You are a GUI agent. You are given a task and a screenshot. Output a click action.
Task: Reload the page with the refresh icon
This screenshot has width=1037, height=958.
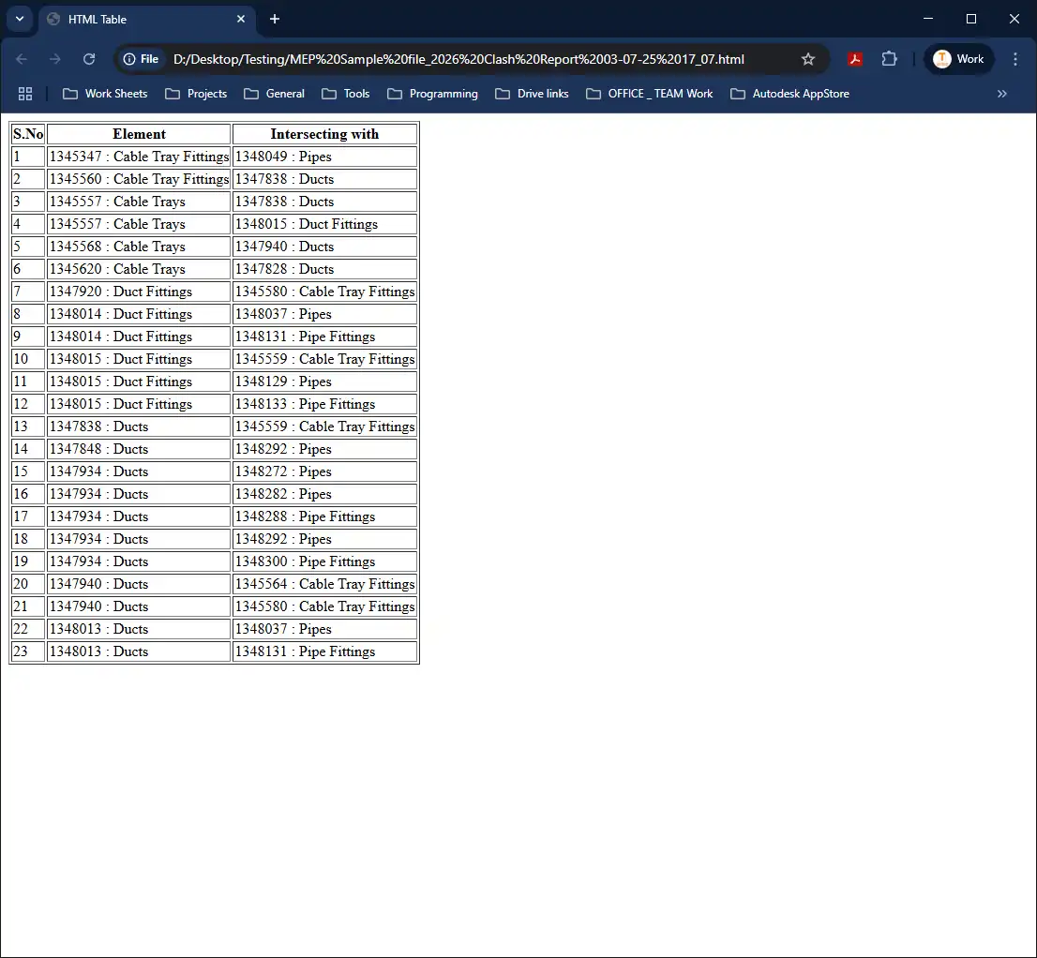tap(89, 59)
